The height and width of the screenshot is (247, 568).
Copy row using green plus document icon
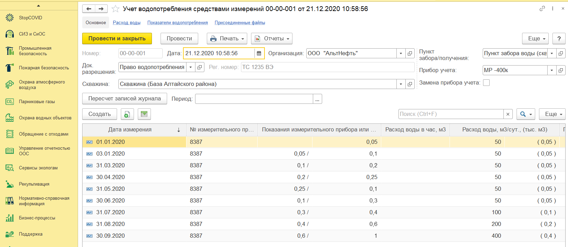pos(127,114)
